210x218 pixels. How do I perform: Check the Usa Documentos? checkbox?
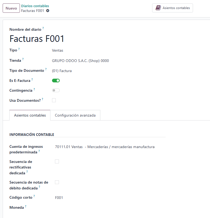click(54, 100)
